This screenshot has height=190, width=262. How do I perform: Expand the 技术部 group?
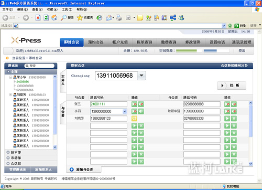click(8, 152)
